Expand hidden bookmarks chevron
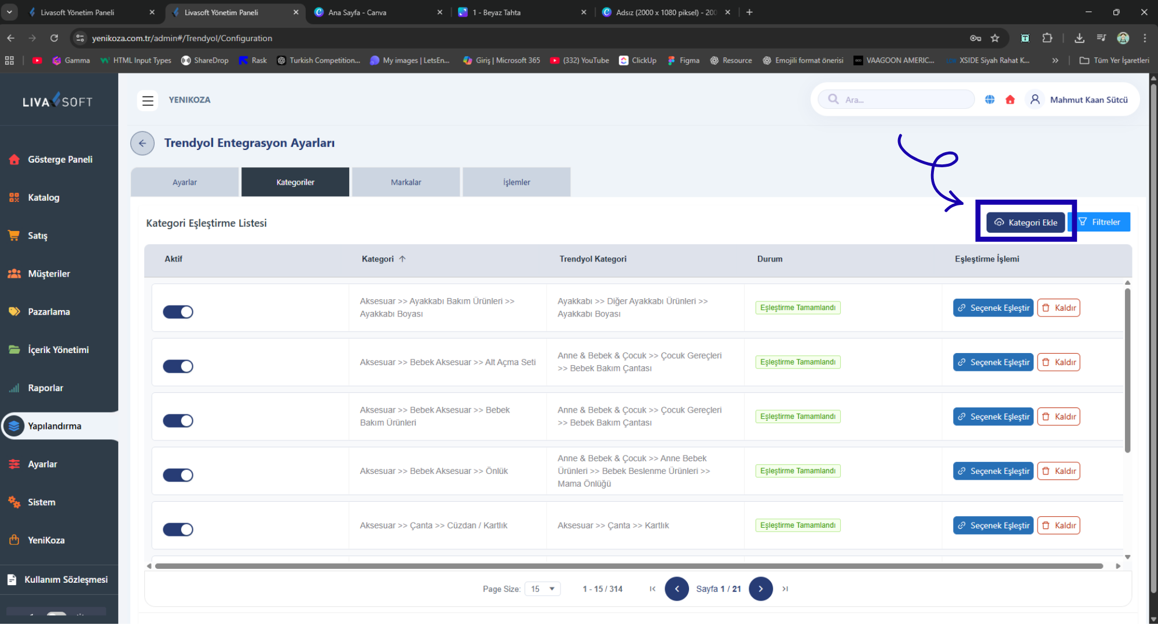1158x625 pixels. click(1055, 60)
